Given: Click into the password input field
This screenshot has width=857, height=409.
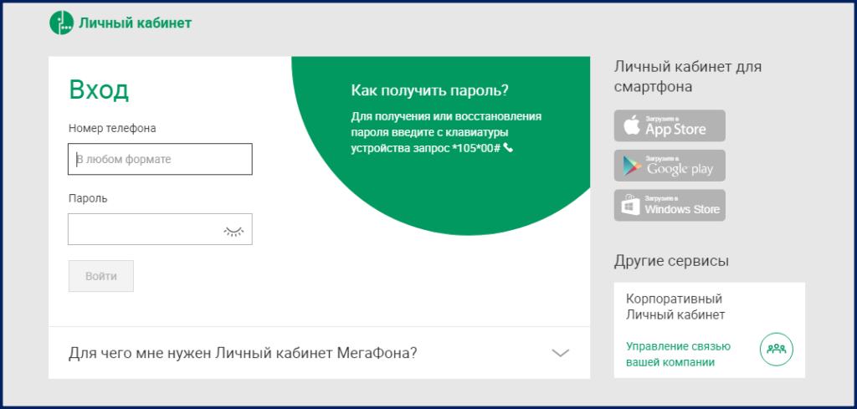Looking at the screenshot, I should click(142, 229).
